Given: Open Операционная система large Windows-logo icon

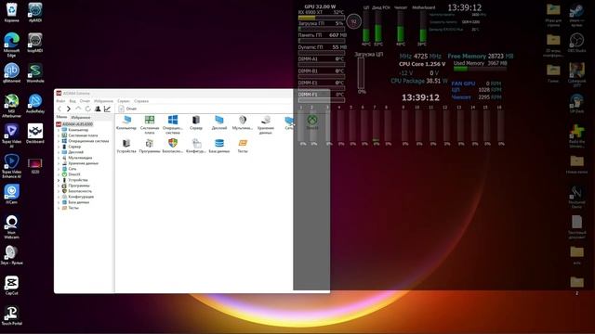Looking at the screenshot, I should coord(173,124).
